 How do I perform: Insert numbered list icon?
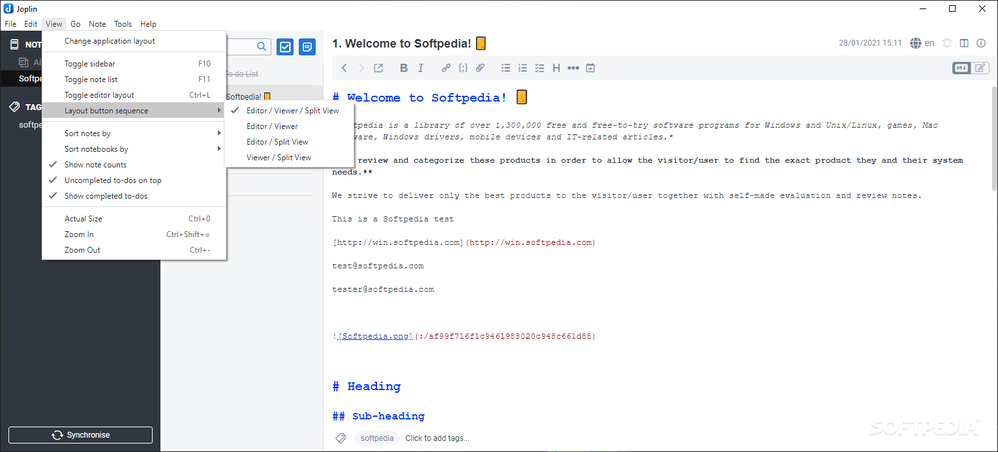point(522,68)
